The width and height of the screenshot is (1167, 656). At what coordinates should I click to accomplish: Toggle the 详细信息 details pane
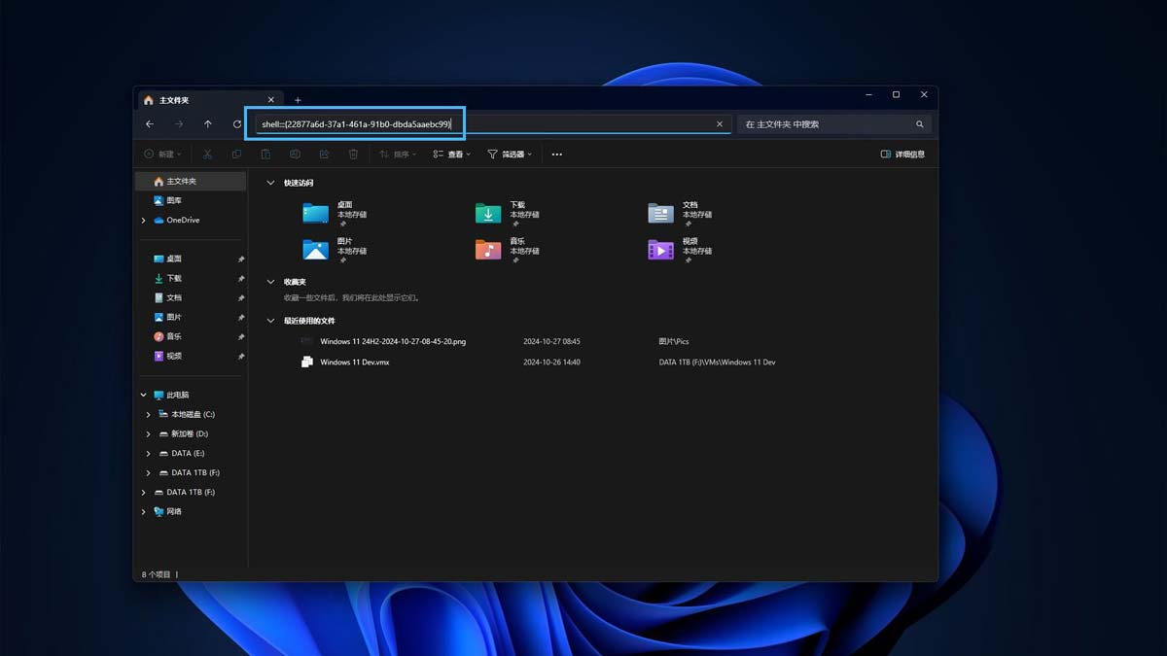pyautogui.click(x=902, y=155)
